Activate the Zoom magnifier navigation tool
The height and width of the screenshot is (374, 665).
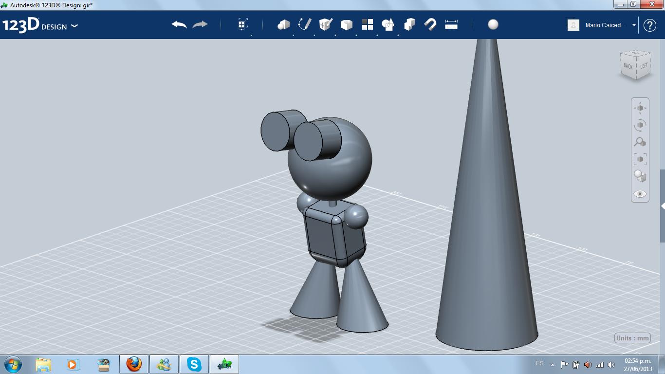pyautogui.click(x=640, y=142)
